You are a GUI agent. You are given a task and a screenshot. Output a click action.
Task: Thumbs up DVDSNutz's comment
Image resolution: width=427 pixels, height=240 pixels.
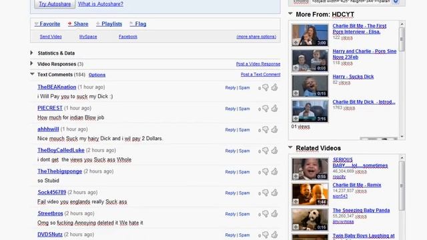point(274,234)
